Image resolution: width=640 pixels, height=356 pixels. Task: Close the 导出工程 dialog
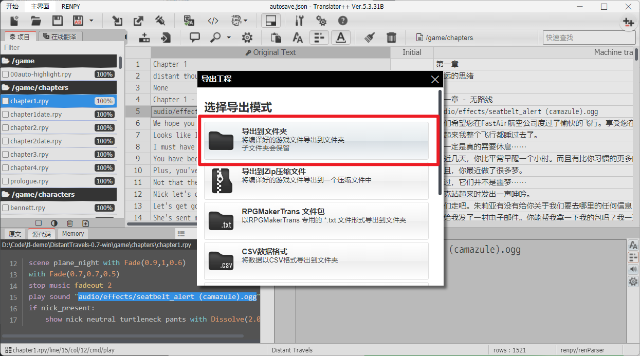pyautogui.click(x=435, y=79)
